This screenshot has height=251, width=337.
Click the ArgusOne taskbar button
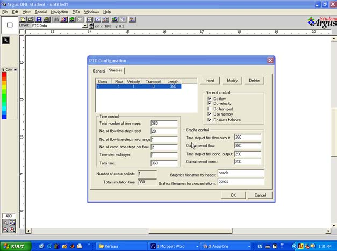pyautogui.click(x=225, y=246)
